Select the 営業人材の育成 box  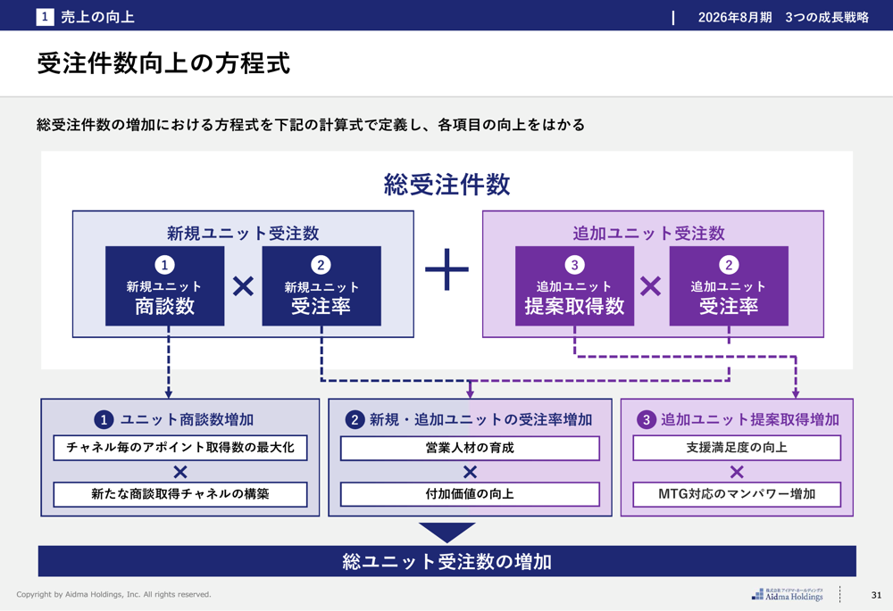tap(470, 448)
